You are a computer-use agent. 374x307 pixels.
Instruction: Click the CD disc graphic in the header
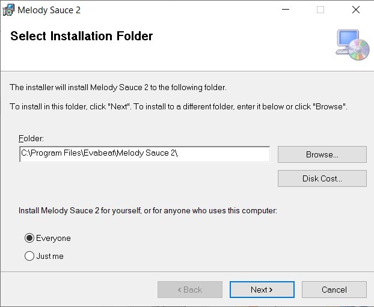point(359,49)
